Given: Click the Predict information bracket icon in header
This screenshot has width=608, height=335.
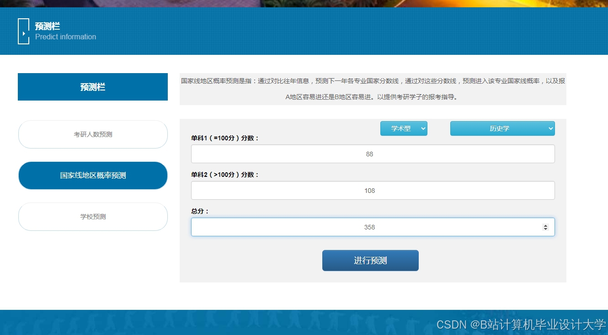Looking at the screenshot, I should [x=23, y=31].
